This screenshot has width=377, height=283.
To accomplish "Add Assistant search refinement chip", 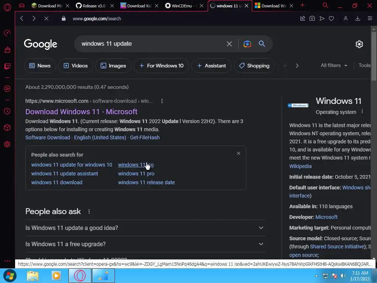I will click(212, 66).
